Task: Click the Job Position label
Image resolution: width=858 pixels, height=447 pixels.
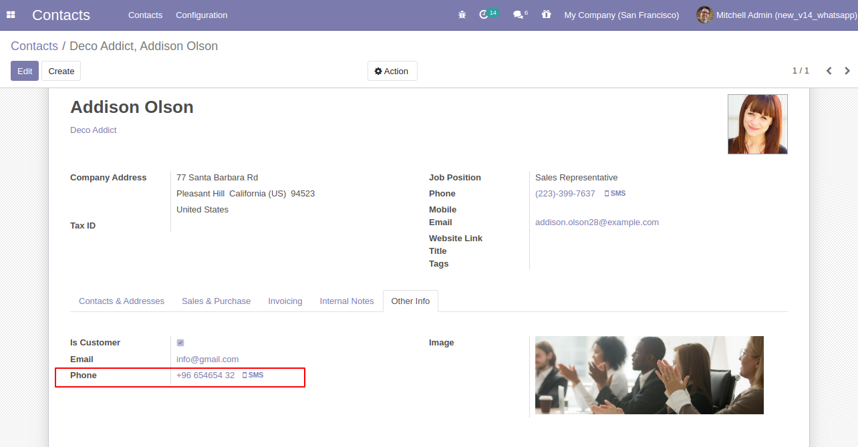Action: [x=455, y=178]
